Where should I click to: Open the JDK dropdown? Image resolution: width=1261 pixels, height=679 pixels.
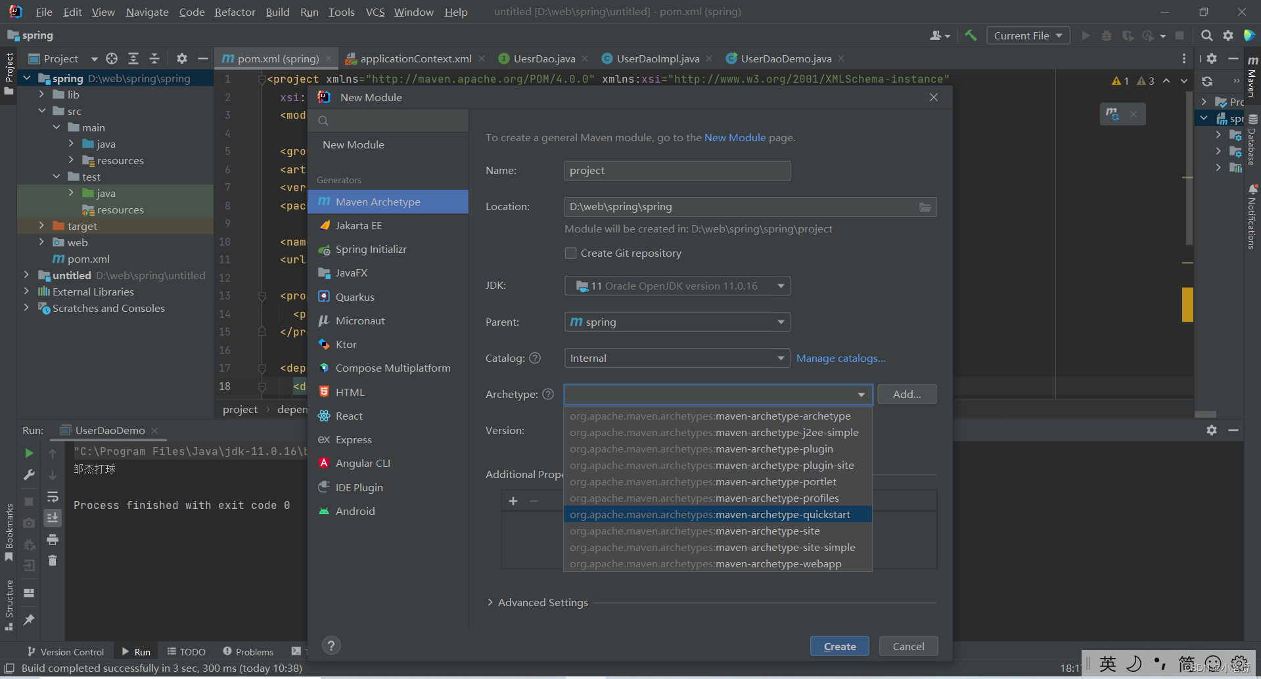tap(677, 286)
